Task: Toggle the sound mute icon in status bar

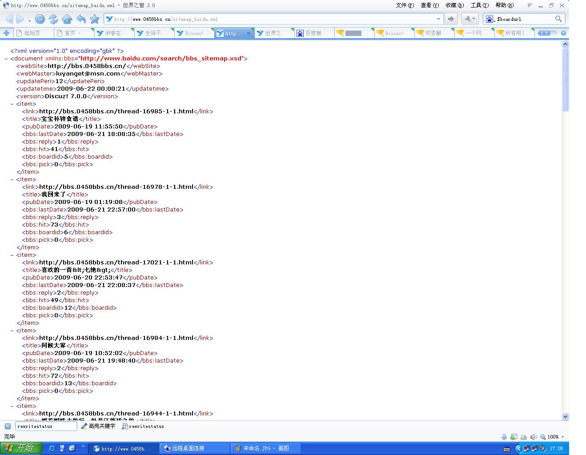Action: [534, 437]
